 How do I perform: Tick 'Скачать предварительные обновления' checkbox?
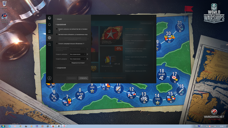[57, 44]
